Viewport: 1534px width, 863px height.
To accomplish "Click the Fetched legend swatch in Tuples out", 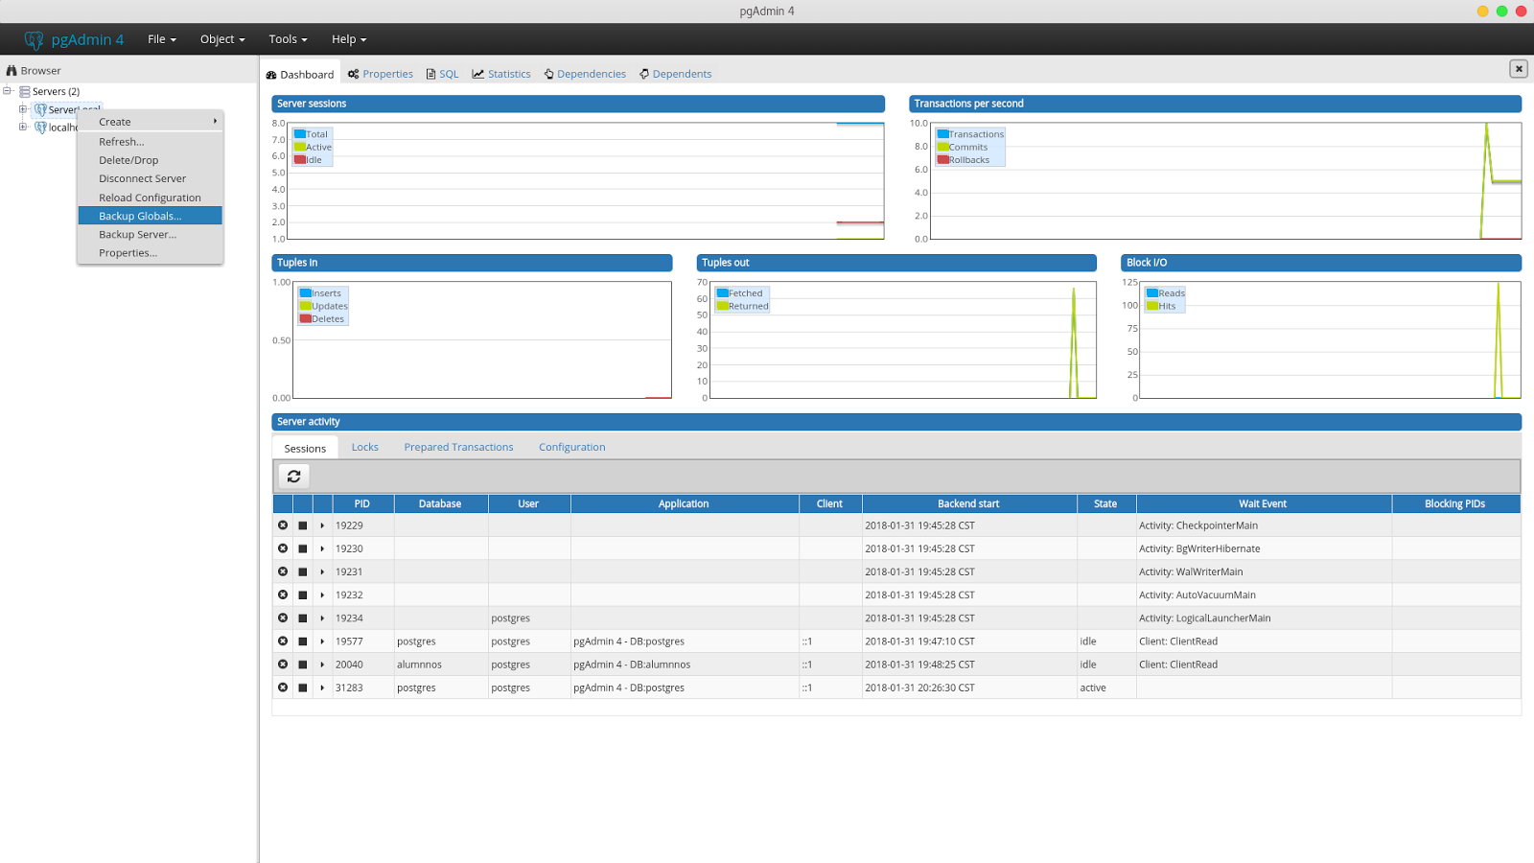I will coord(723,293).
